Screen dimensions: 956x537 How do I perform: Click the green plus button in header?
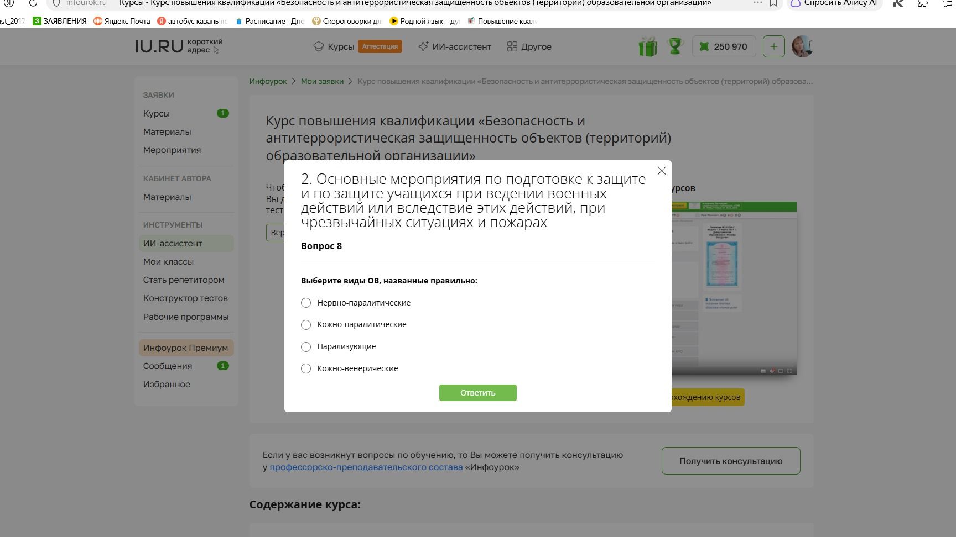pos(773,46)
